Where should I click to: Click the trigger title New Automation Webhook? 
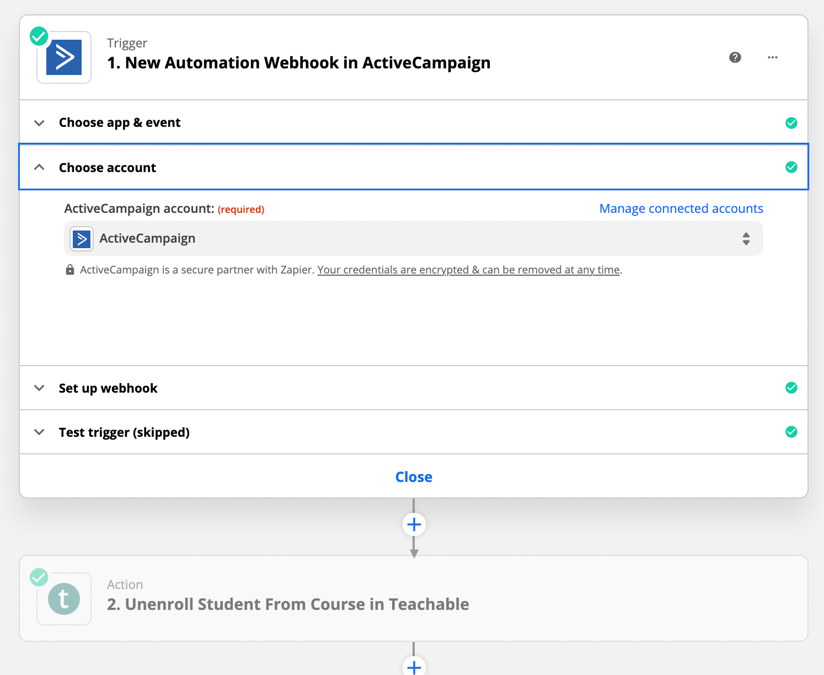[299, 63]
